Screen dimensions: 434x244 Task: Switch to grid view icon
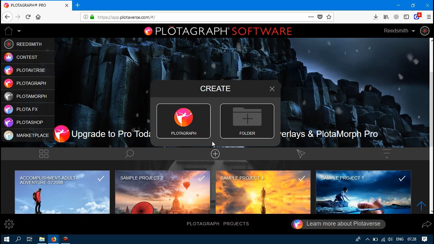(44, 154)
